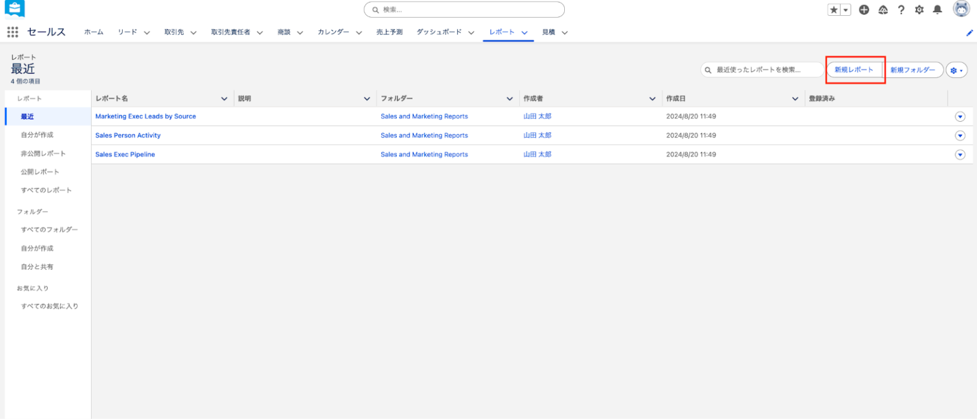Go to the ホーム tab
This screenshot has height=419, width=977.
[x=94, y=32]
